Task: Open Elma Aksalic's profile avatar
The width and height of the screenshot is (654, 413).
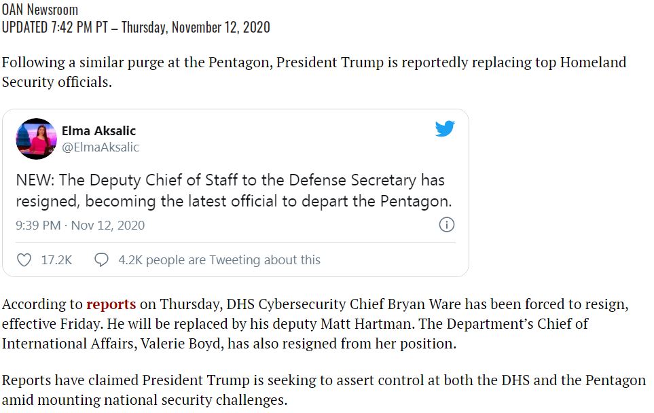Action: pyautogui.click(x=36, y=139)
